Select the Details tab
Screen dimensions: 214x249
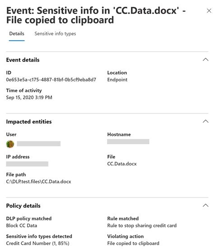tap(17, 33)
